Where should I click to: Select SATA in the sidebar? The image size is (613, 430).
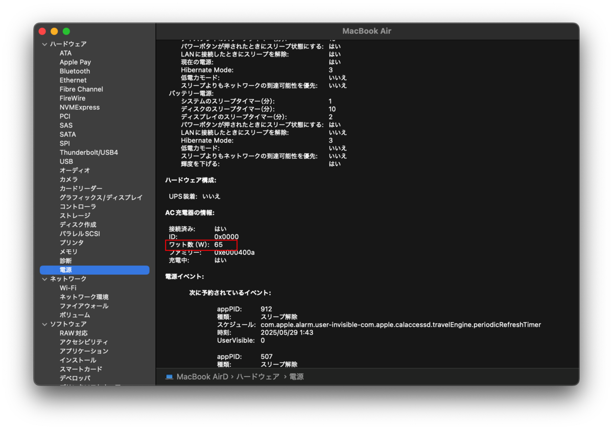pyautogui.click(x=67, y=134)
